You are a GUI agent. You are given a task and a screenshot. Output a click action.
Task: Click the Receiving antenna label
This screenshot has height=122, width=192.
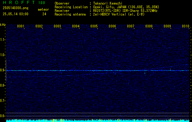point(70,14)
